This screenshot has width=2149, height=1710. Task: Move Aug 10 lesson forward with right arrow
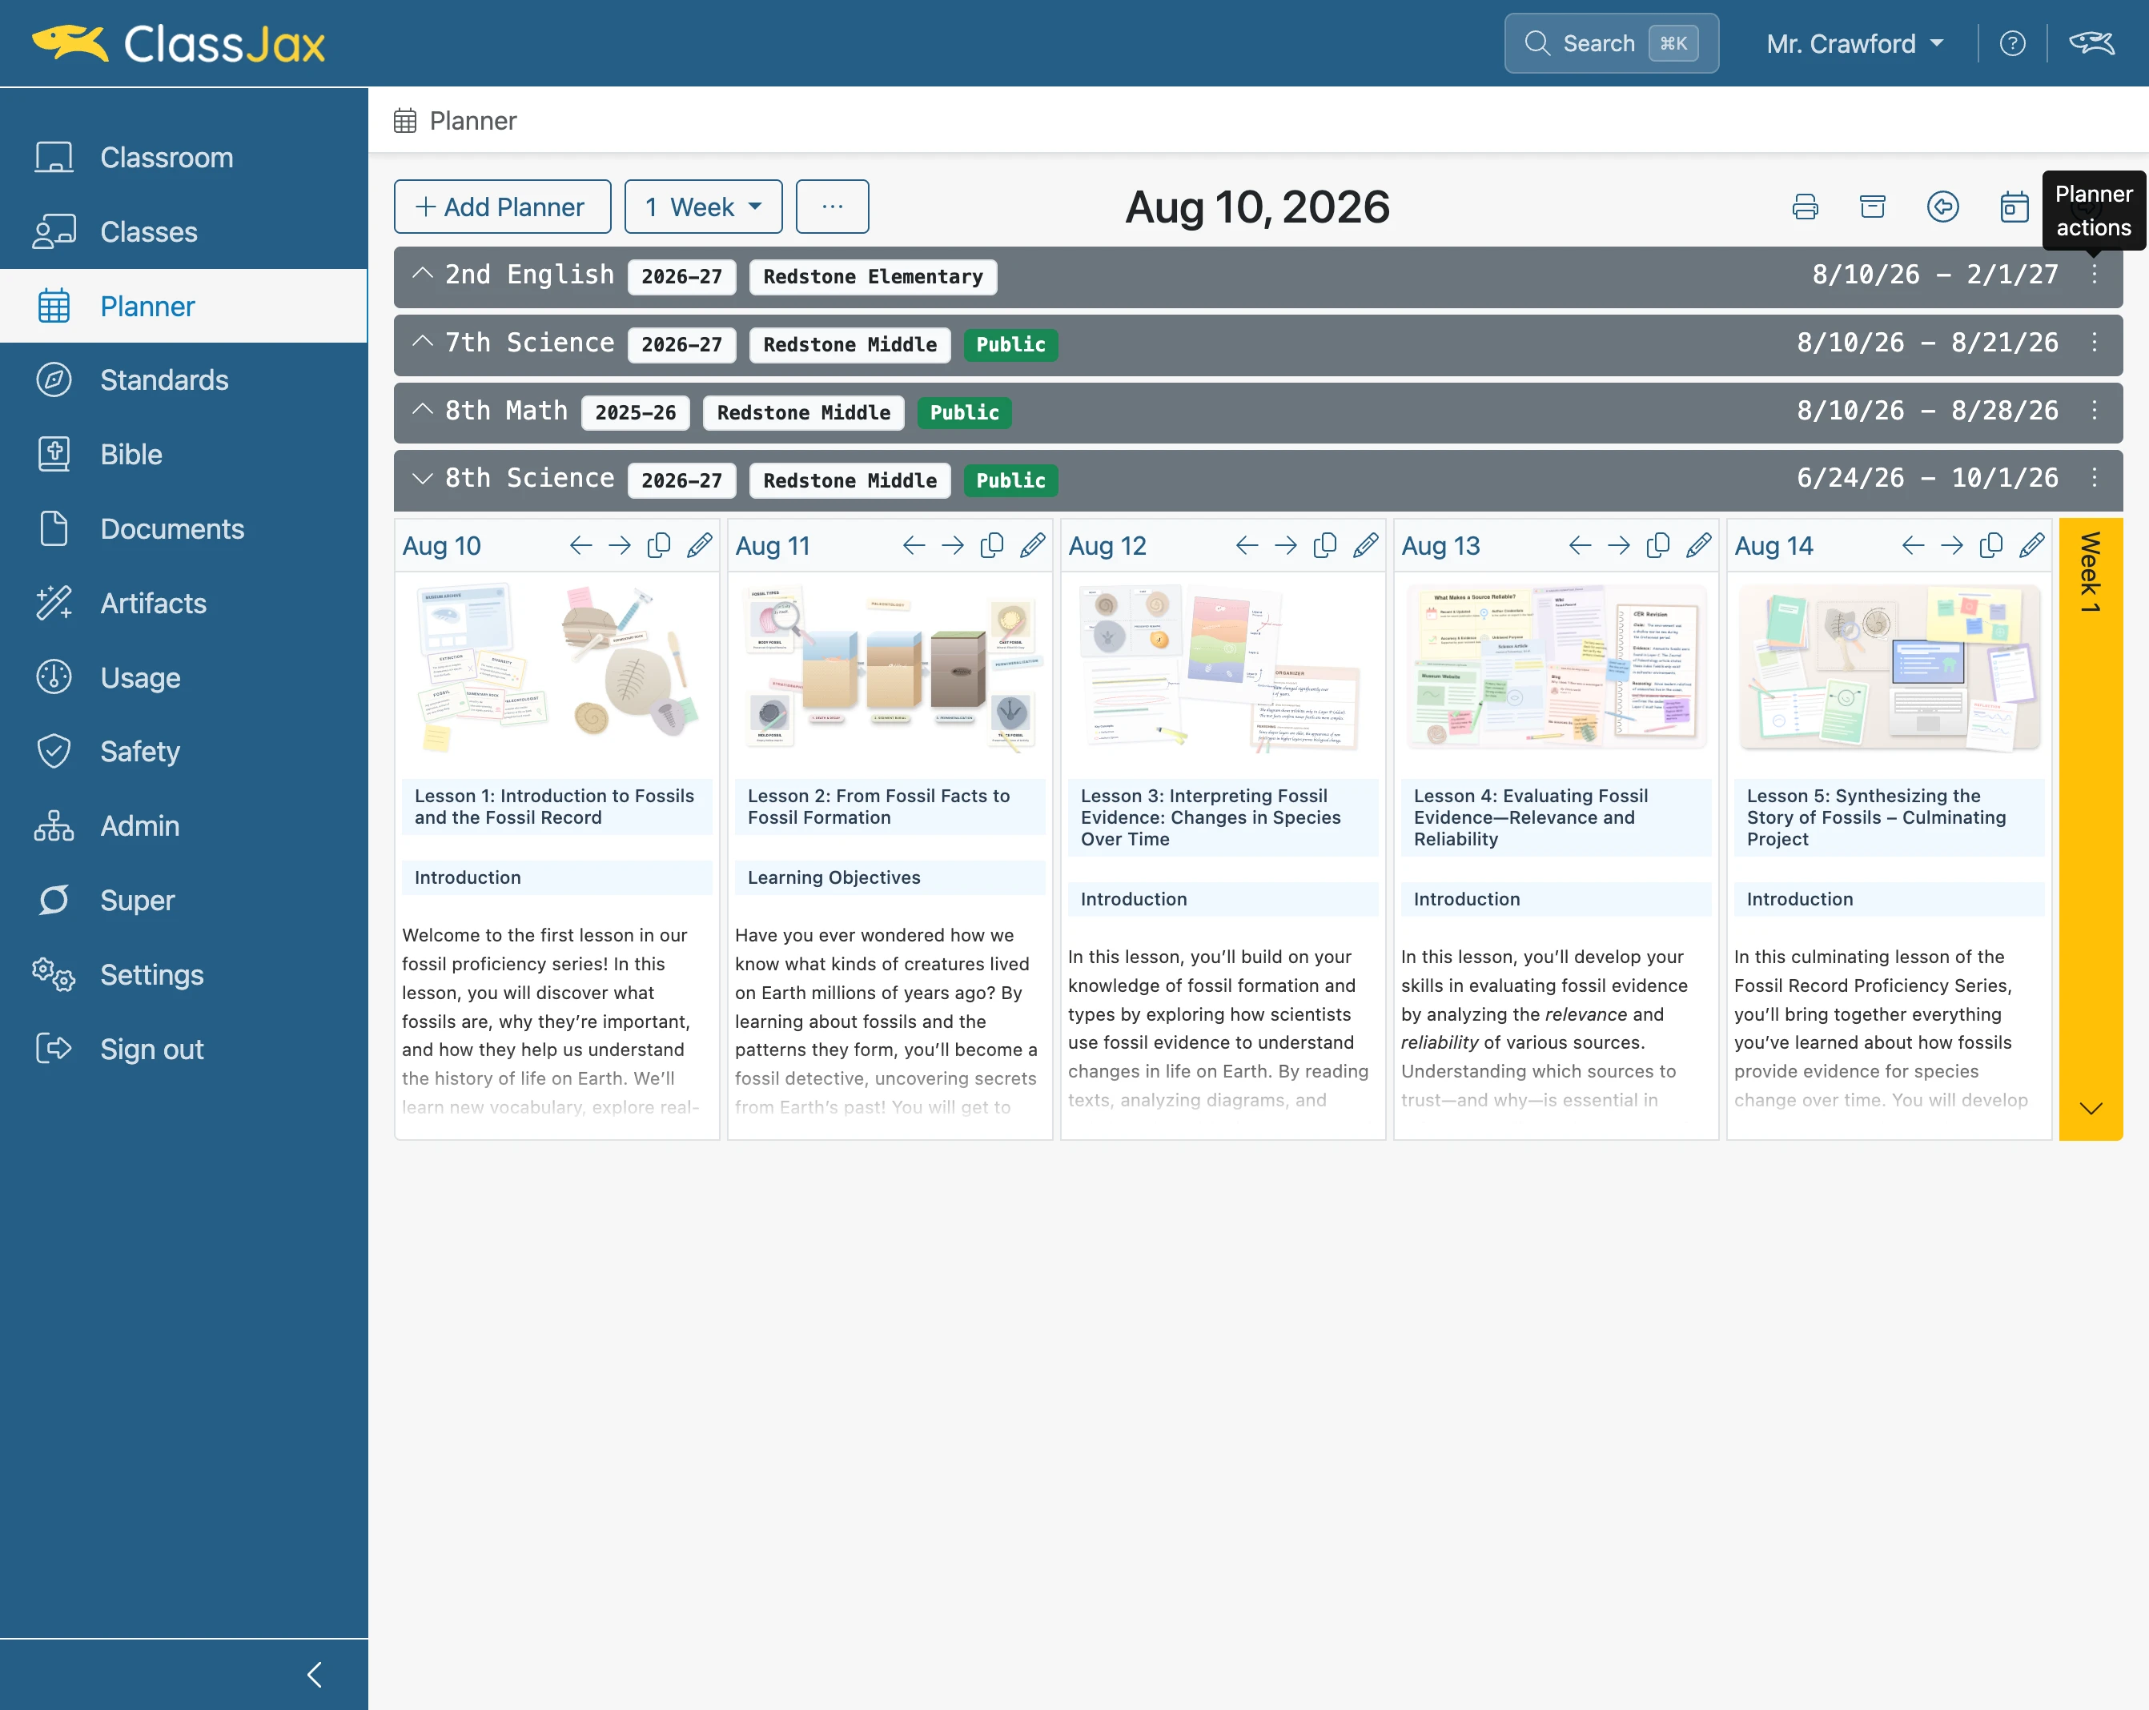(619, 546)
